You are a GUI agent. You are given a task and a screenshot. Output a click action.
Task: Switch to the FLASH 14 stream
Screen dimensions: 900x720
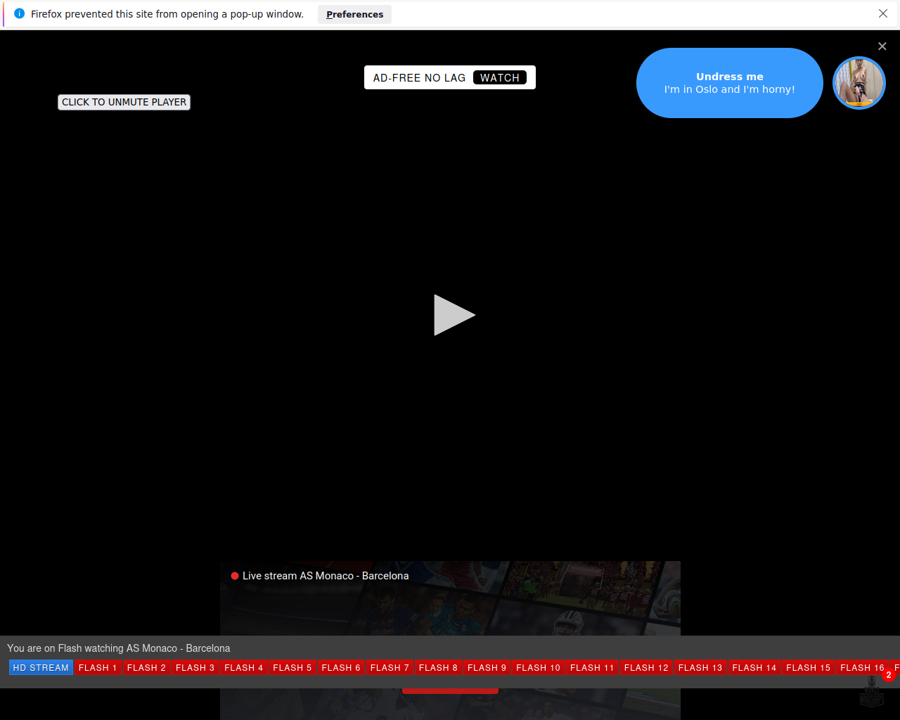pos(754,667)
